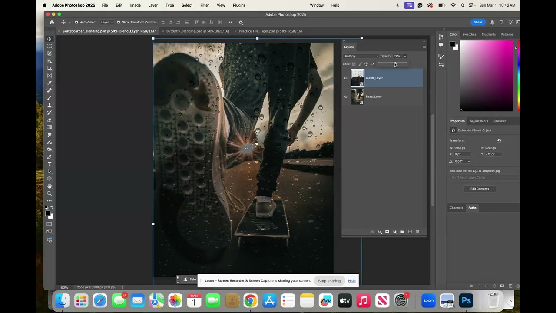The image size is (556, 313).
Task: Select the Eraser tool
Action: [x=49, y=120]
